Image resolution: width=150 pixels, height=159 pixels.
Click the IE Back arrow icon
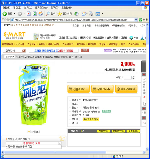point(4,14)
